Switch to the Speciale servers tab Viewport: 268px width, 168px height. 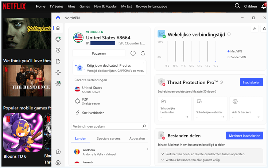(x=109, y=138)
